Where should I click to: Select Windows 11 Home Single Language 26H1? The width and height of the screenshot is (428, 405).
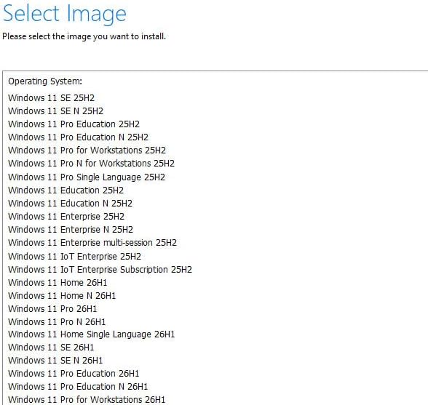coord(92,334)
